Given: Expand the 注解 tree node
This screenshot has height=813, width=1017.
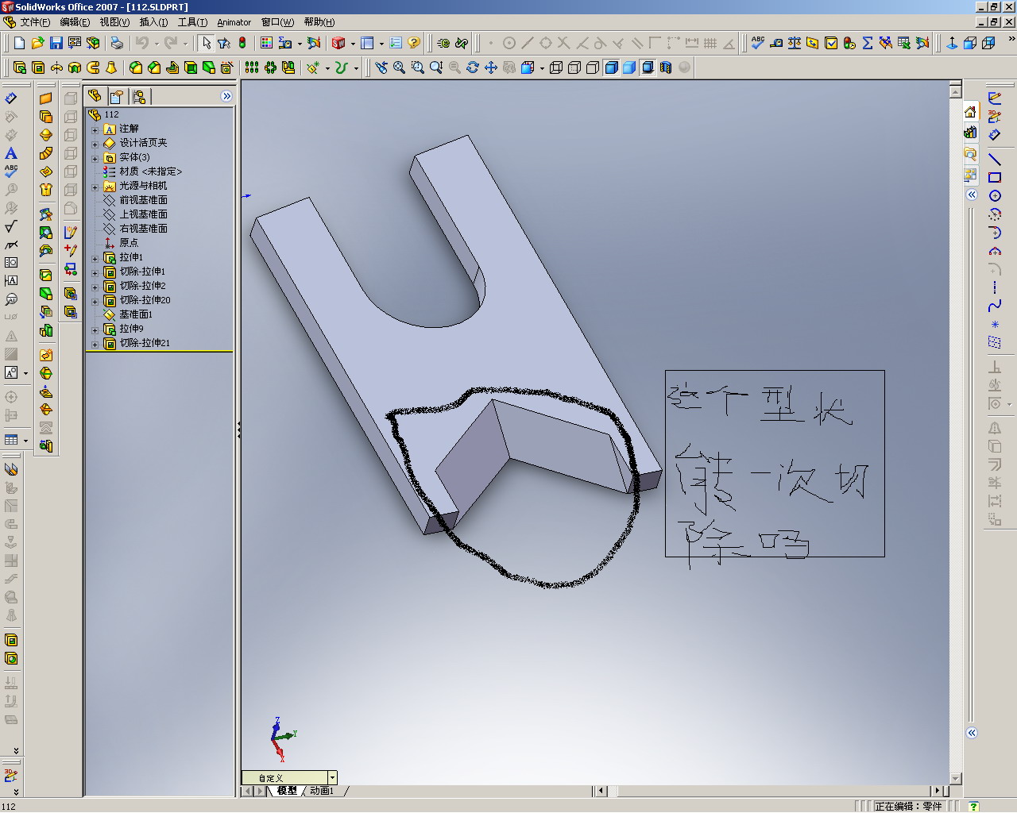Looking at the screenshot, I should pos(95,129).
